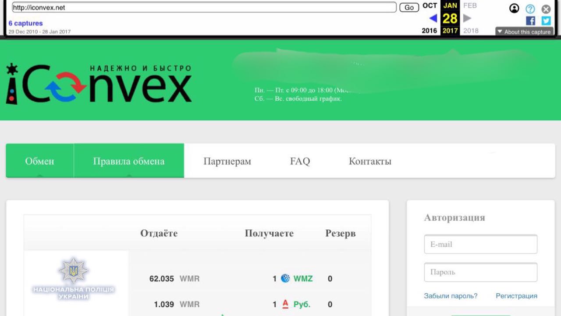
Task: Open the Wayback Machine user account icon
Action: coord(514,8)
